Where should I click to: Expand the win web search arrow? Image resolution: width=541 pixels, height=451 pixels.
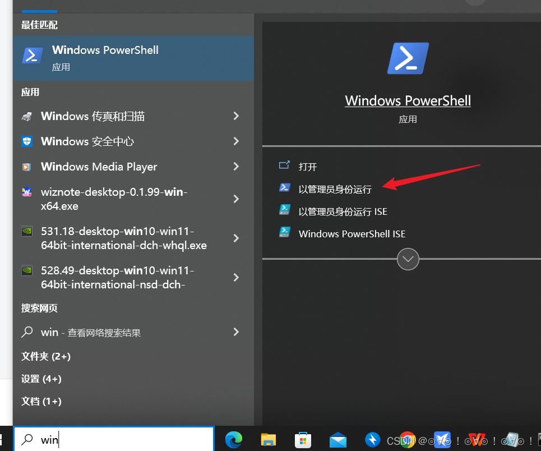click(x=236, y=332)
